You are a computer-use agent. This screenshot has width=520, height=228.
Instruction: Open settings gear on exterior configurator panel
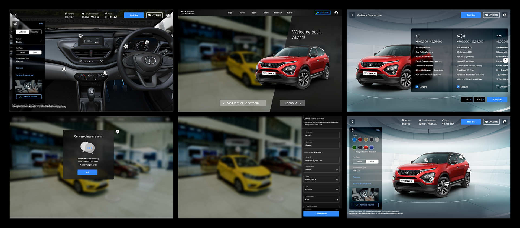pyautogui.click(x=352, y=130)
